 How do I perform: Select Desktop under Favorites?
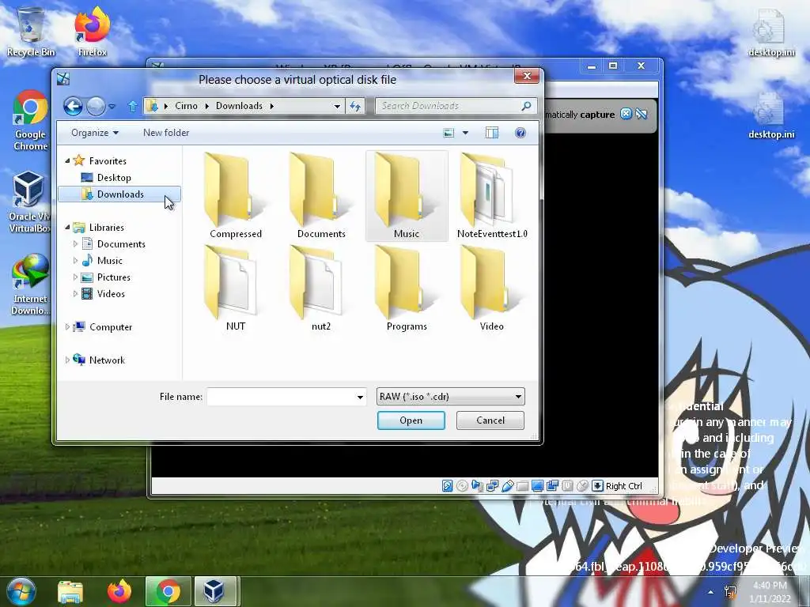pos(114,178)
